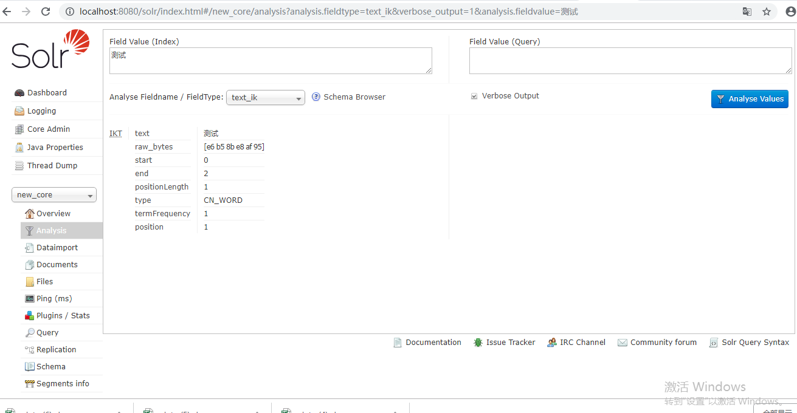Click the Overview house icon
797x413 pixels.
29,214
